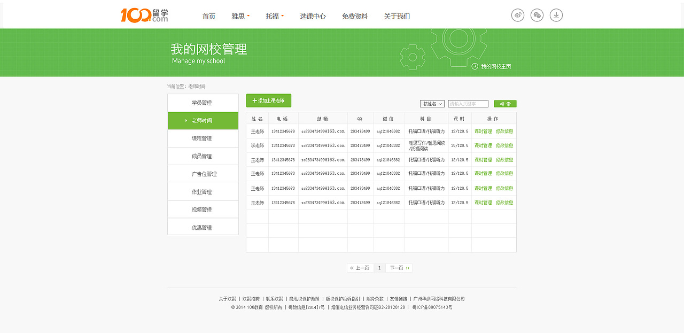Open 修改信息 for 李老师
Image resolution: width=684 pixels, height=333 pixels.
[x=504, y=145]
